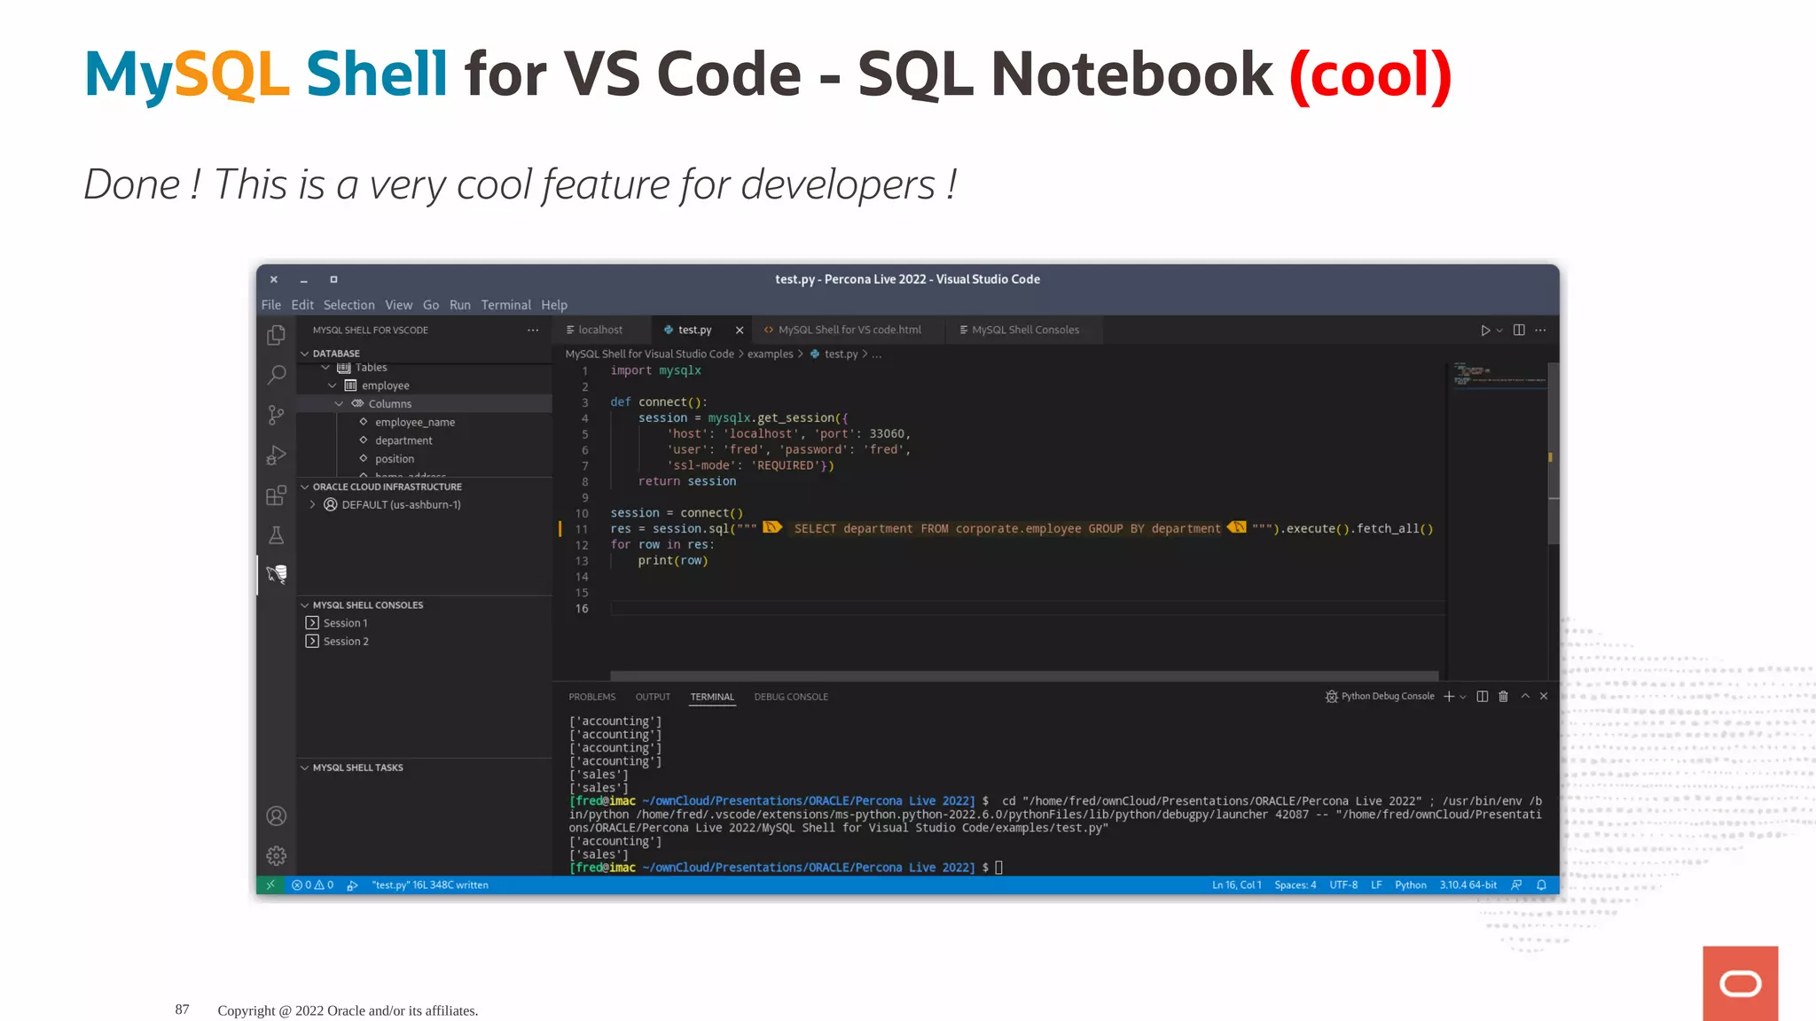
Task: Click Python language mode in status bar
Action: (x=1410, y=885)
